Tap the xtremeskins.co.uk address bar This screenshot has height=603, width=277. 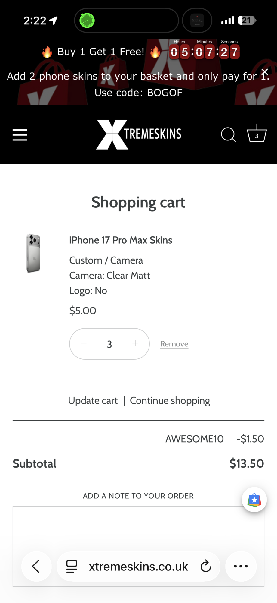(x=138, y=567)
